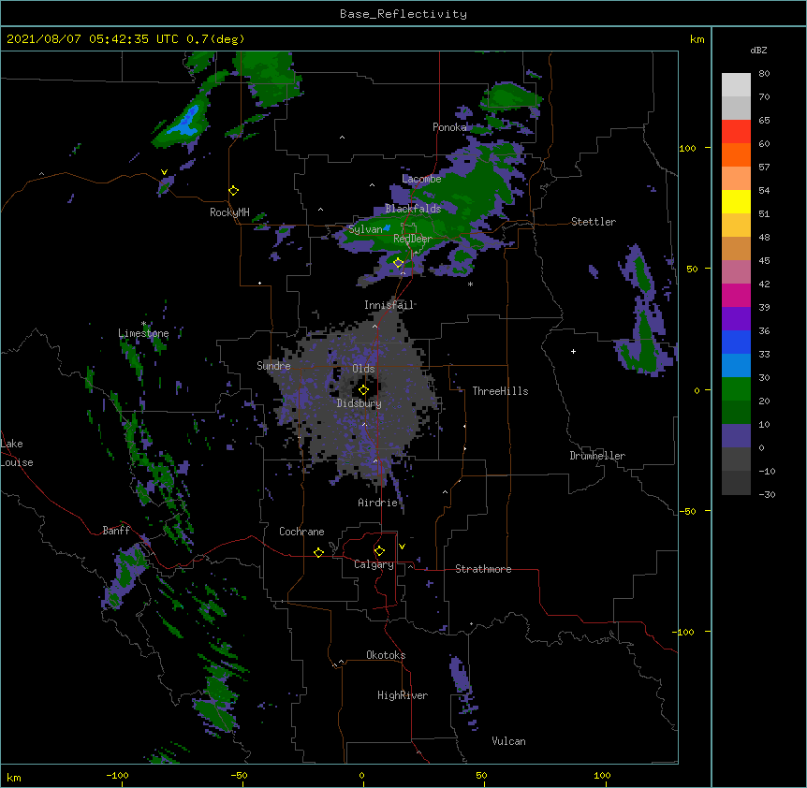The image size is (807, 788).
Task: Select the slate purple 10 dBZ legend band
Action: pos(736,436)
